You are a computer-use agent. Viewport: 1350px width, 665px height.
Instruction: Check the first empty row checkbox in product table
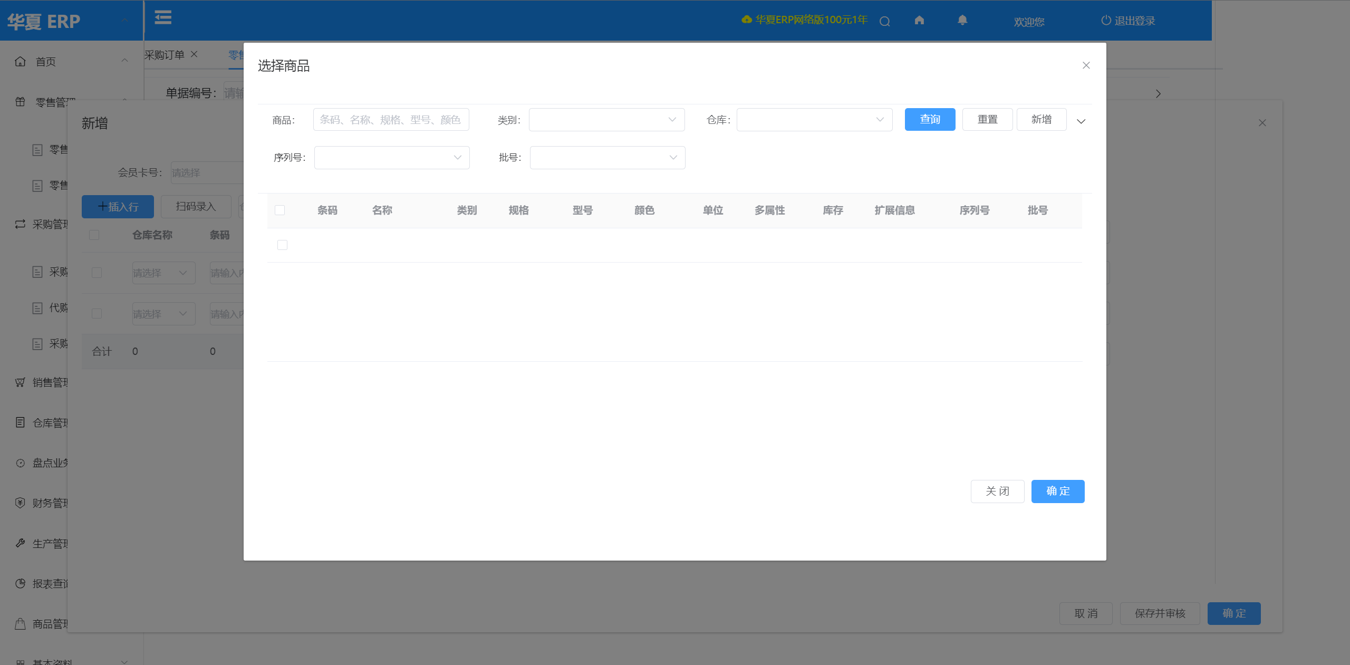pyautogui.click(x=283, y=245)
